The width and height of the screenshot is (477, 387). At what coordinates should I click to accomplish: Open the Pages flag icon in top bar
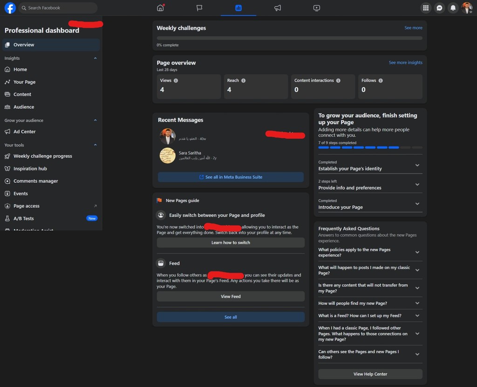pyautogui.click(x=199, y=8)
